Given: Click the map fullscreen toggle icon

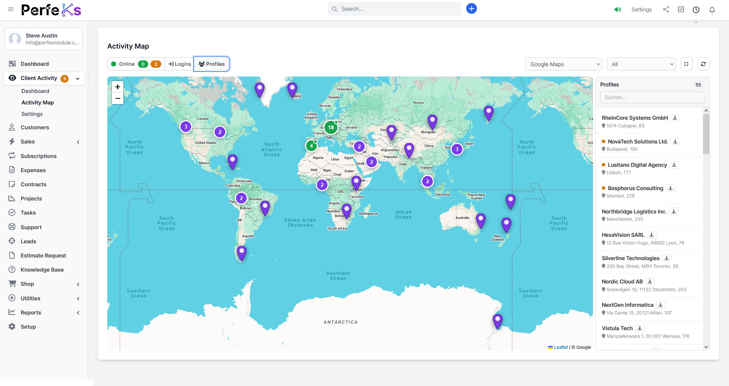Looking at the screenshot, I should (686, 64).
